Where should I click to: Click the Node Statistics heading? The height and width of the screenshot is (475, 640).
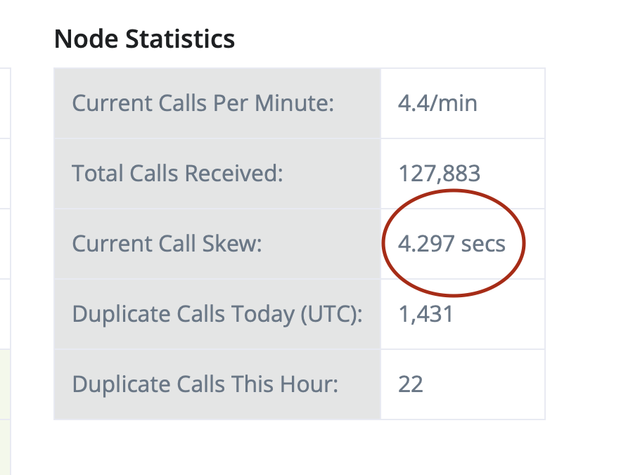(144, 39)
